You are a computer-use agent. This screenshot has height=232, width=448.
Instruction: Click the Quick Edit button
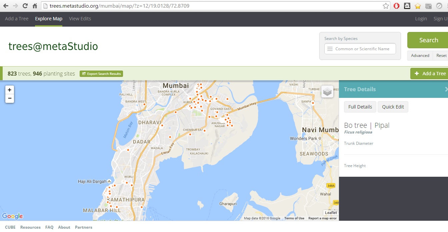(x=393, y=107)
